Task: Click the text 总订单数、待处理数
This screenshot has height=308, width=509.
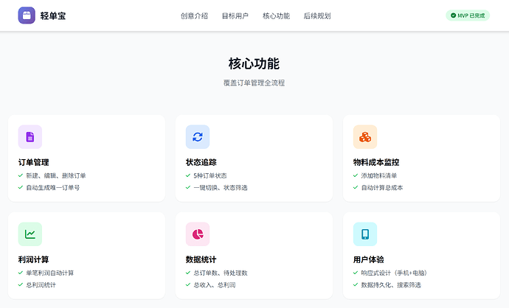Action: click(221, 273)
